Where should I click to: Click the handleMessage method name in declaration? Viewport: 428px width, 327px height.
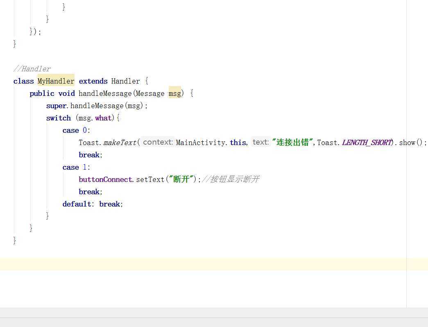(105, 93)
